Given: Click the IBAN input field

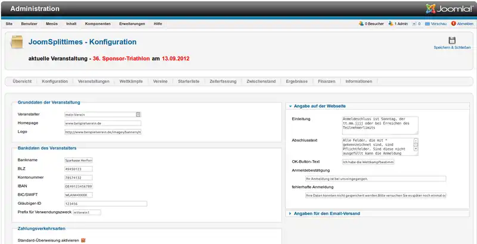Looking at the screenshot, I should click(x=79, y=186).
